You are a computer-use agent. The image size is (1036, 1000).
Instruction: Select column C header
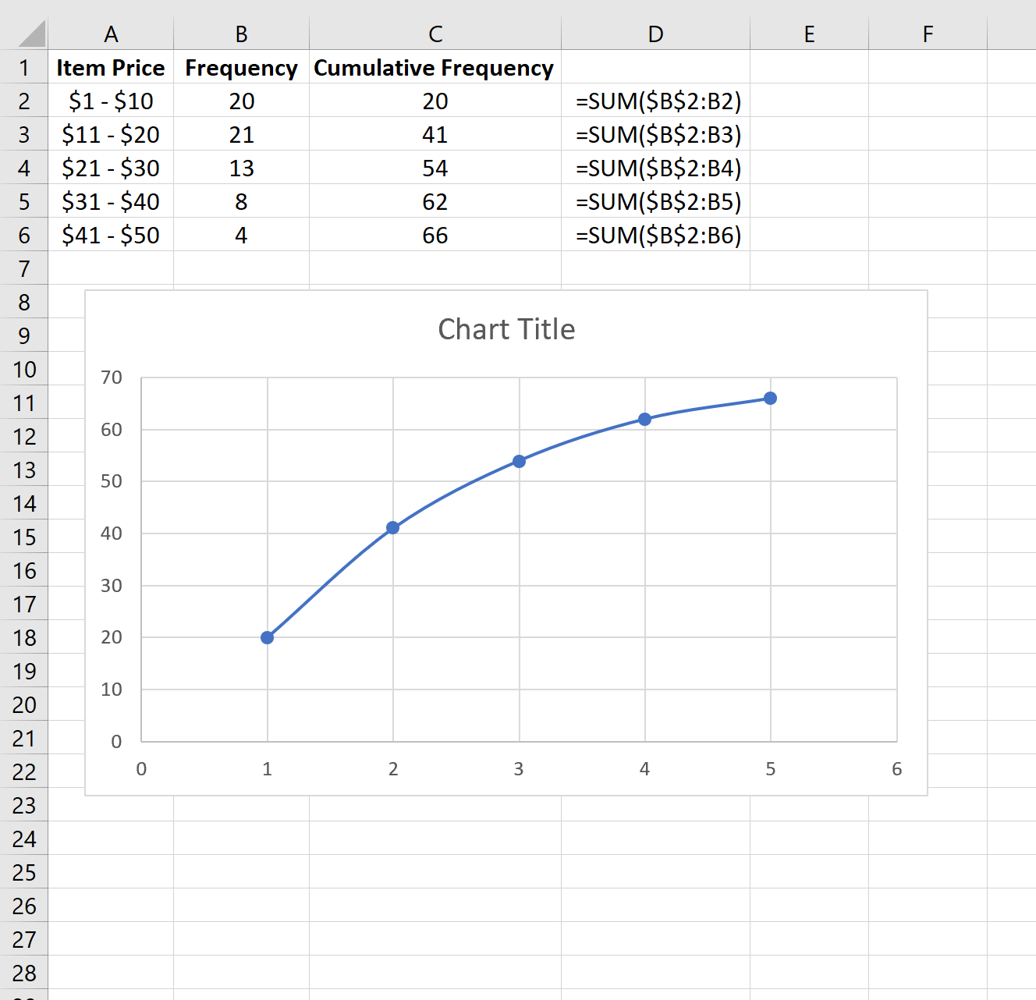click(435, 34)
